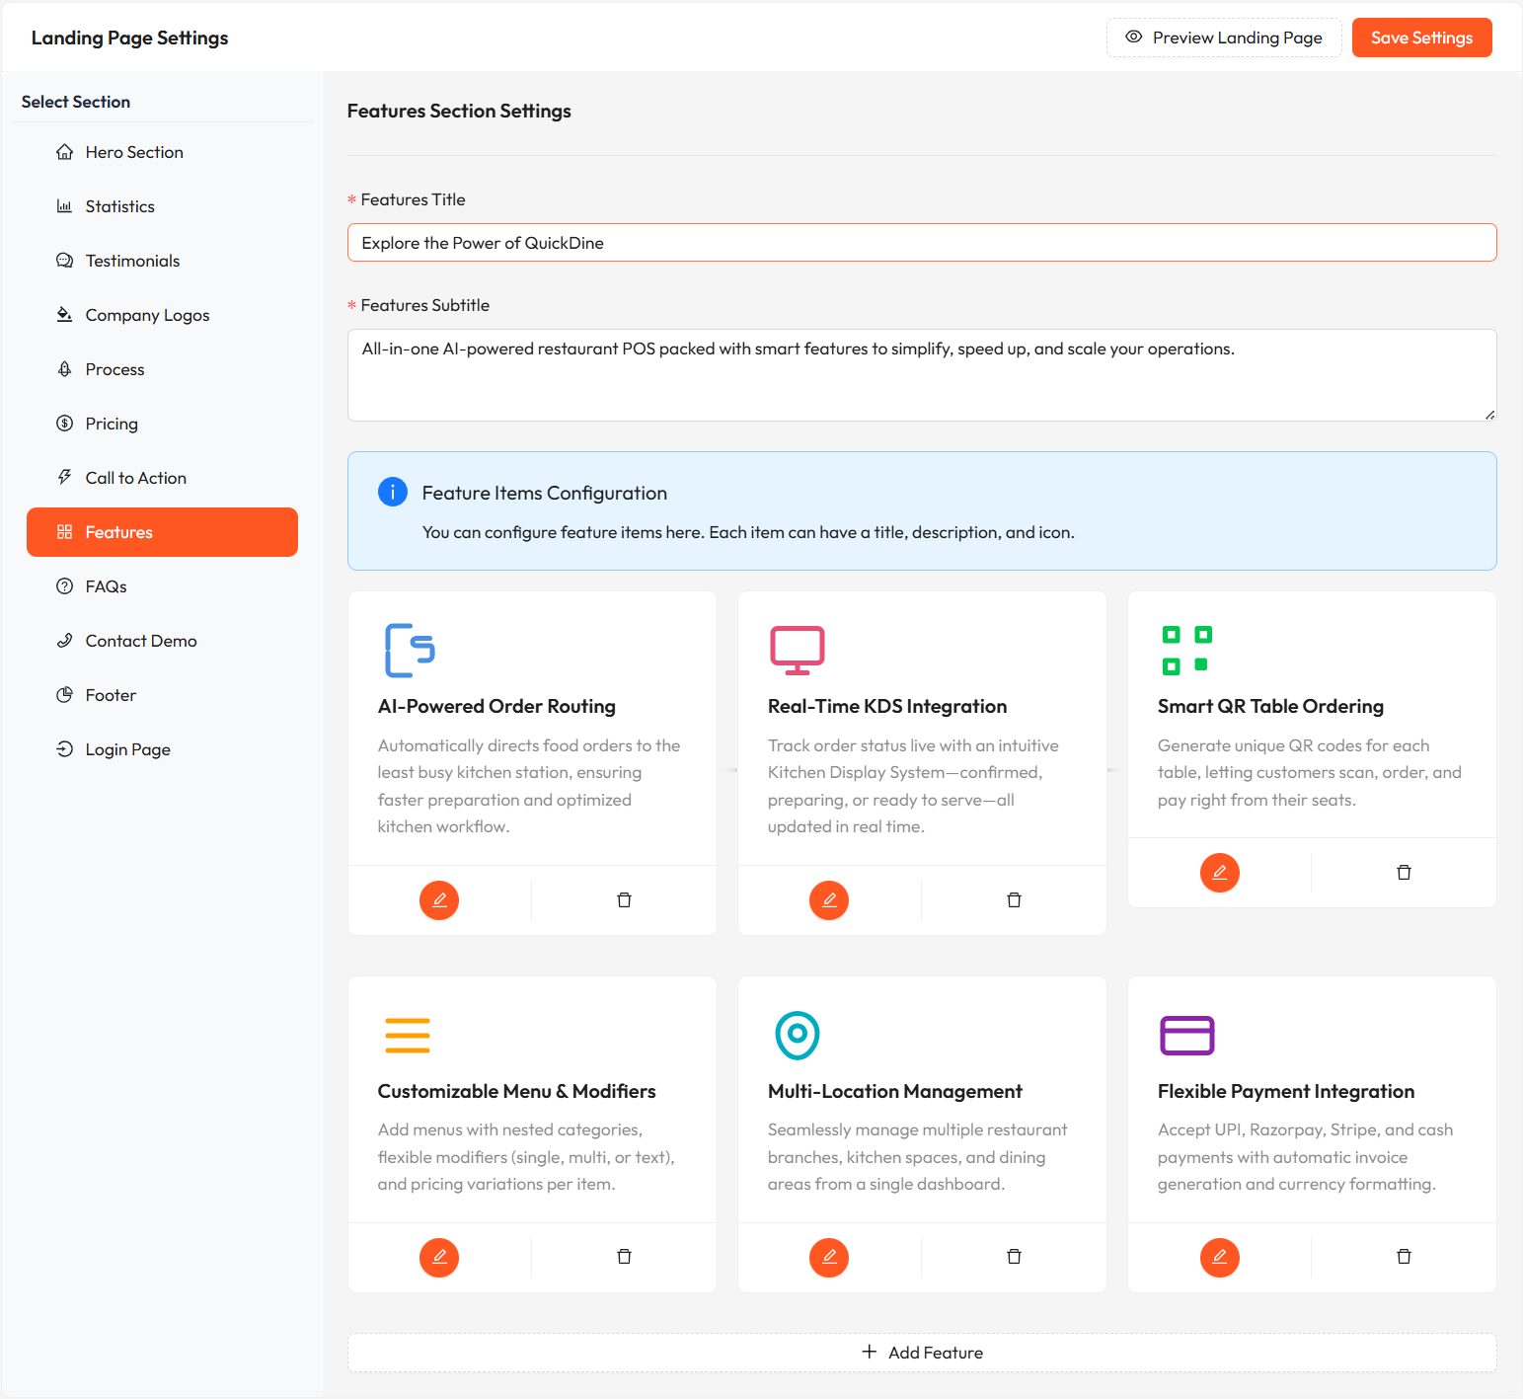The image size is (1523, 1399).
Task: Click the green QR code icon
Action: (x=1186, y=650)
